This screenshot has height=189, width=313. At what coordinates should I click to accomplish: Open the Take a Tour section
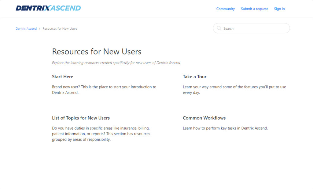click(194, 77)
